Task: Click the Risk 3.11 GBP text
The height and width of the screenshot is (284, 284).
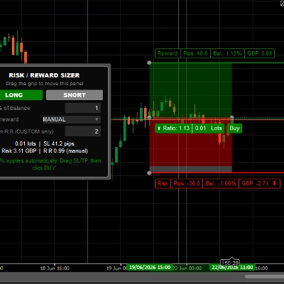Action: click(x=19, y=151)
